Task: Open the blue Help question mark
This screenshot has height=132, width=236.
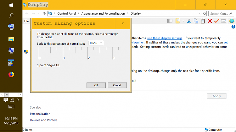Action: pos(233,27)
